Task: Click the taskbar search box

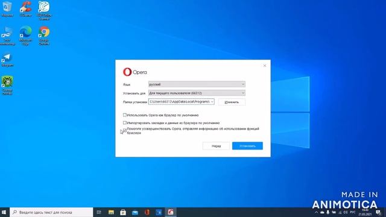Action: coord(51,212)
